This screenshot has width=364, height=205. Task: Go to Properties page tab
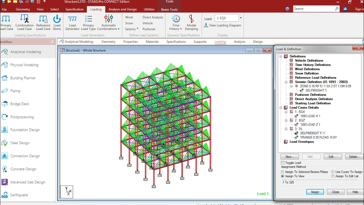click(131, 42)
